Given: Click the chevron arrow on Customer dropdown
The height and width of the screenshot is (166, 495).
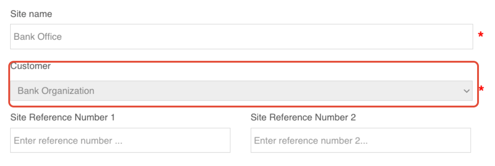Looking at the screenshot, I should (x=466, y=91).
